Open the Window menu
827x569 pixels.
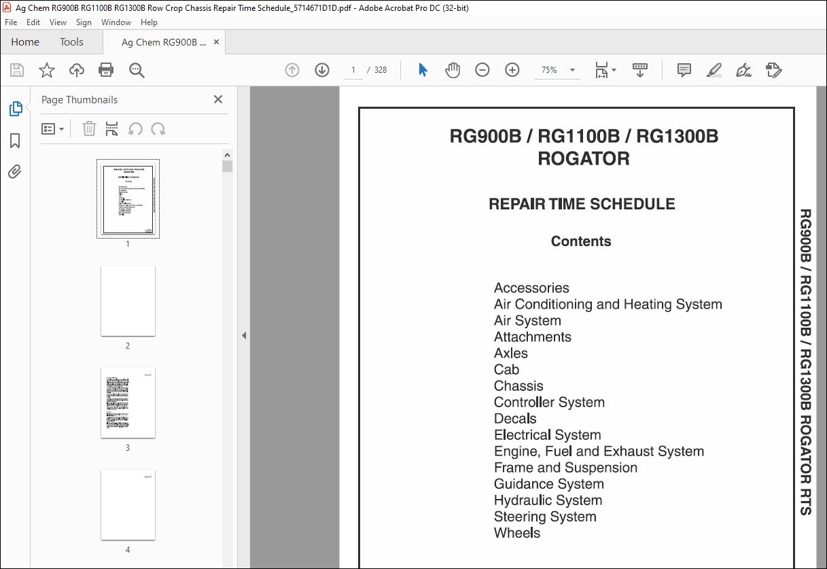[116, 22]
